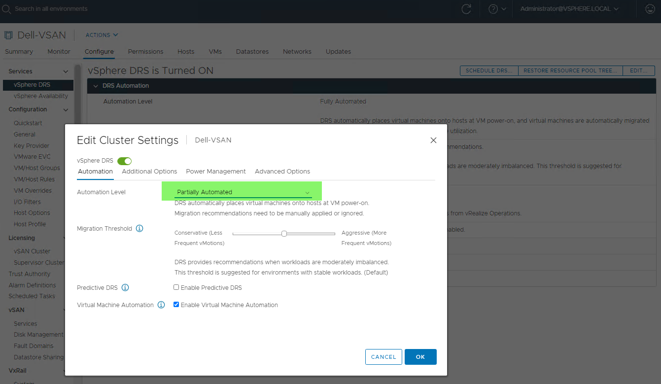The height and width of the screenshot is (384, 661).
Task: Click the cluster icon beside Dell-VSAN title
Action: tap(7, 35)
